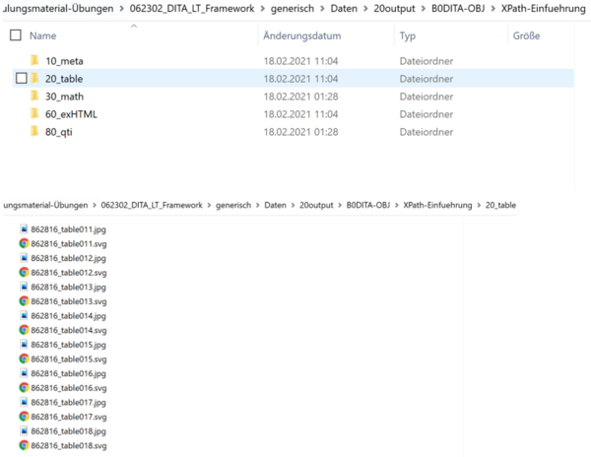Click the Chrome icon of 862816_table011.svg

coord(24,243)
